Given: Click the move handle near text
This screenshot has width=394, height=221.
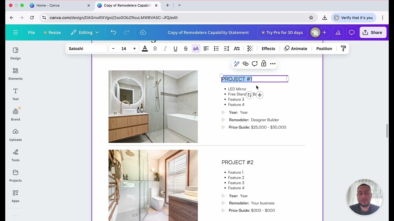Looking at the screenshot, I should tap(260, 95).
